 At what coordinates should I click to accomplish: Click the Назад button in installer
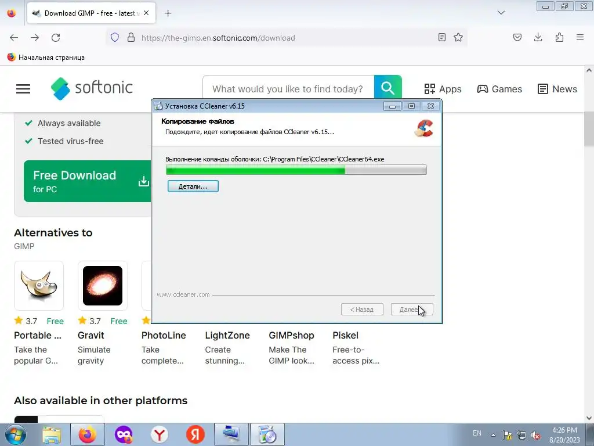(362, 310)
